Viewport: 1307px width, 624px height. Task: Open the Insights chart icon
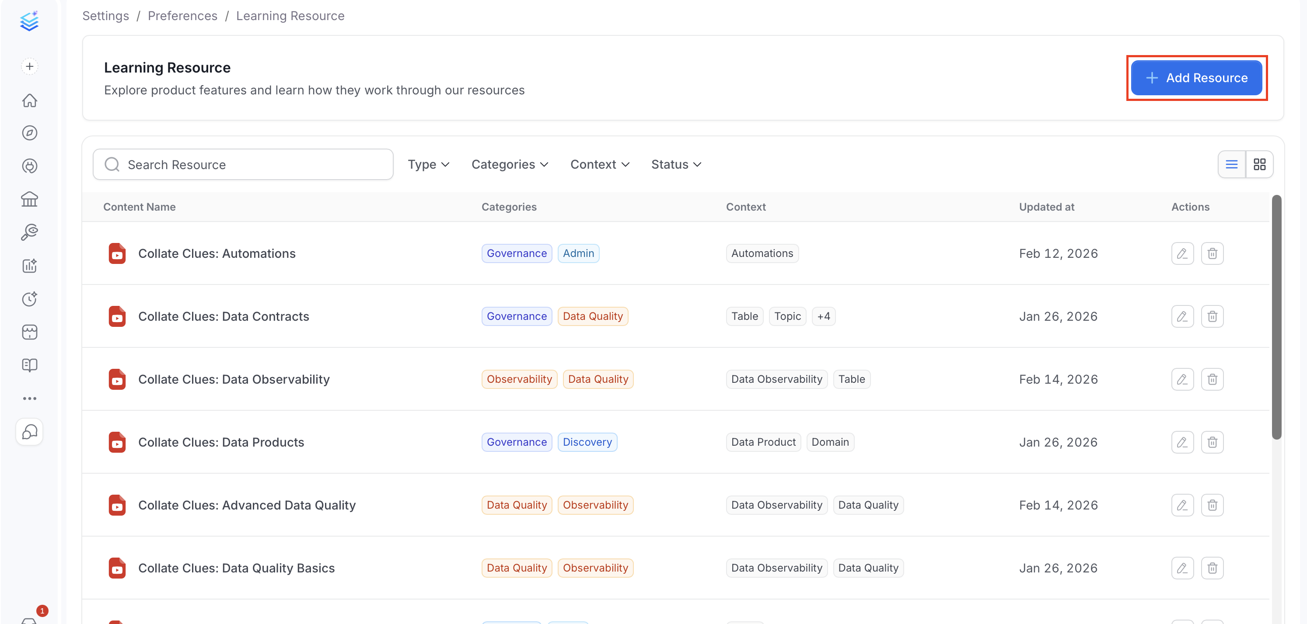[x=29, y=266]
